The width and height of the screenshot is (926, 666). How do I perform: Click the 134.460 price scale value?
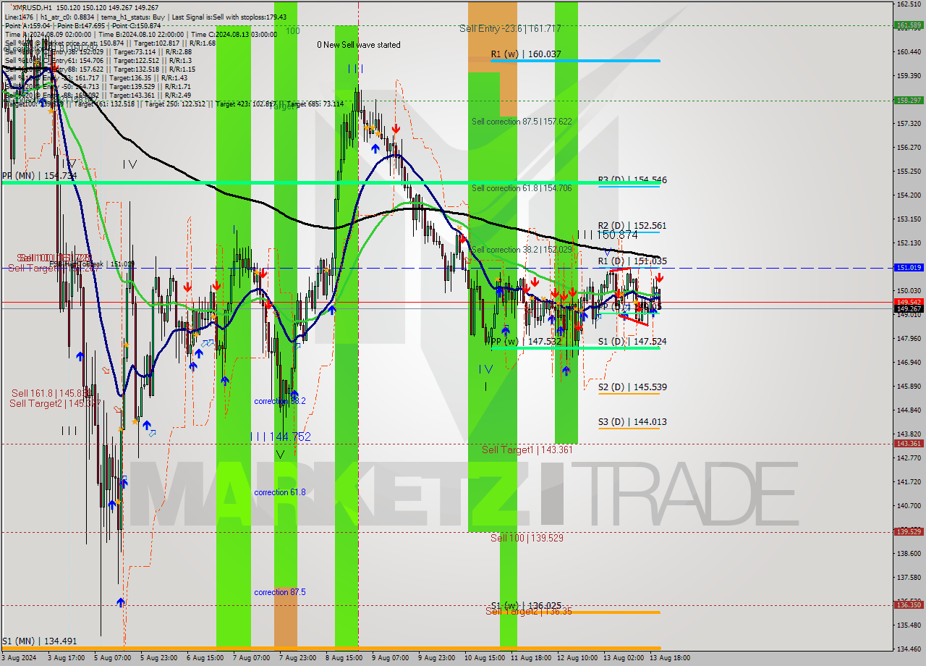click(x=908, y=649)
